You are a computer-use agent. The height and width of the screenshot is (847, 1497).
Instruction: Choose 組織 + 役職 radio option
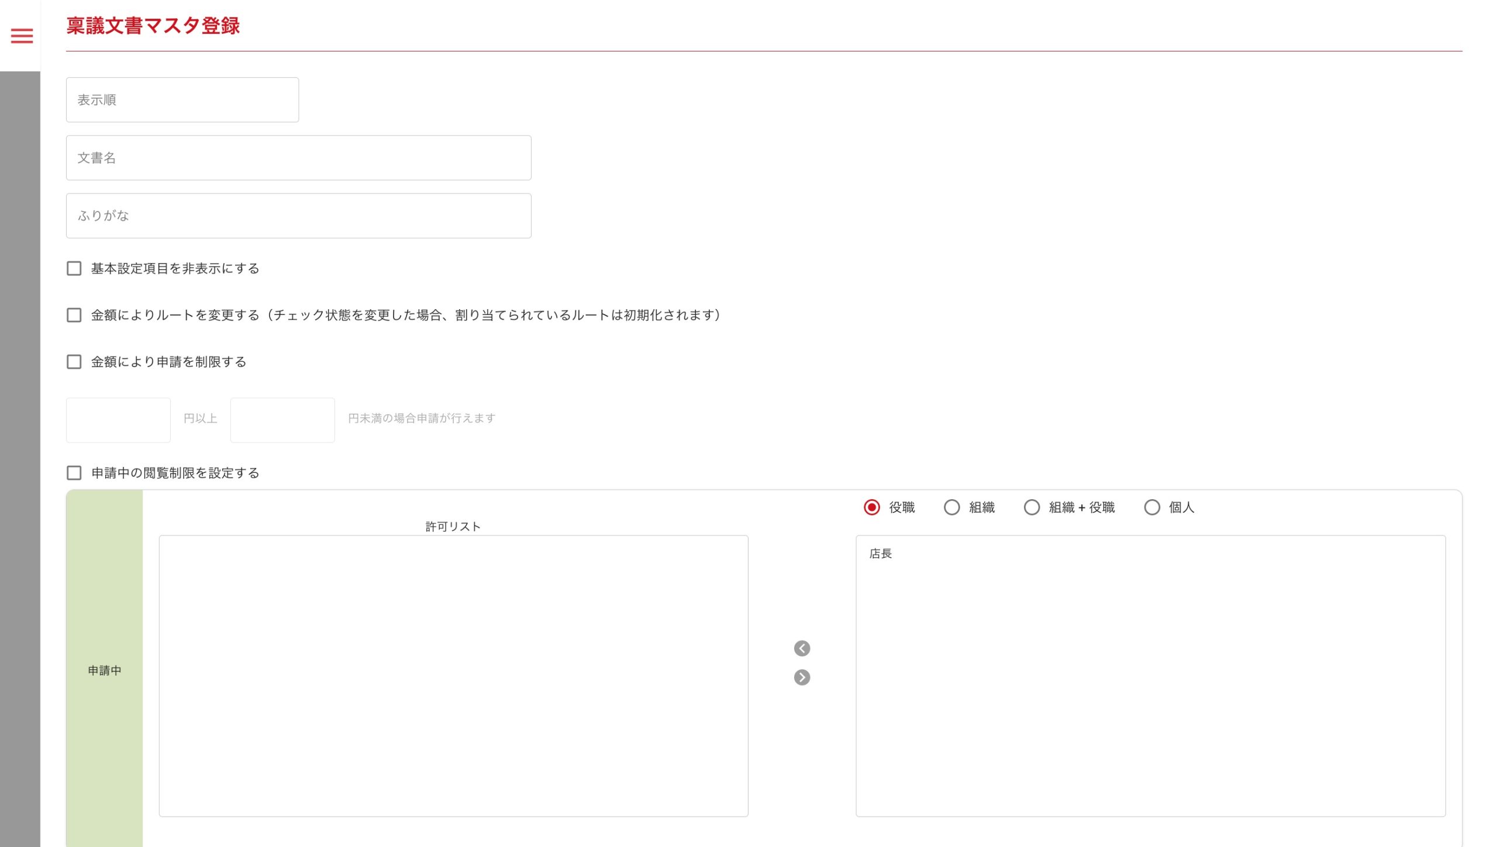coord(1032,507)
